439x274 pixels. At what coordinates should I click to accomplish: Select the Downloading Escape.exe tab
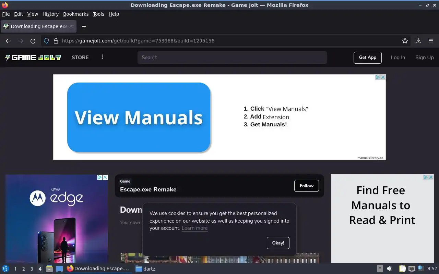tap(39, 26)
